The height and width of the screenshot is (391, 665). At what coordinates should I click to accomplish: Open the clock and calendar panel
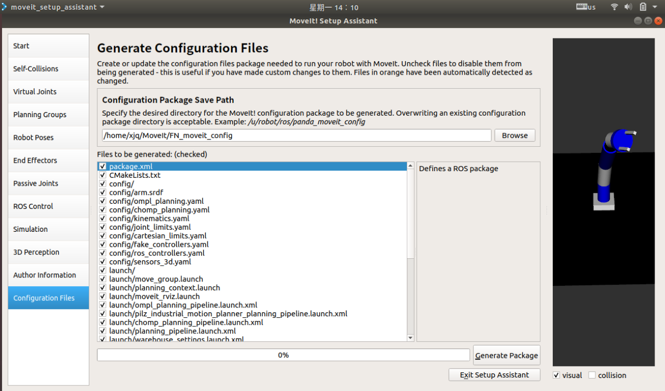[334, 7]
